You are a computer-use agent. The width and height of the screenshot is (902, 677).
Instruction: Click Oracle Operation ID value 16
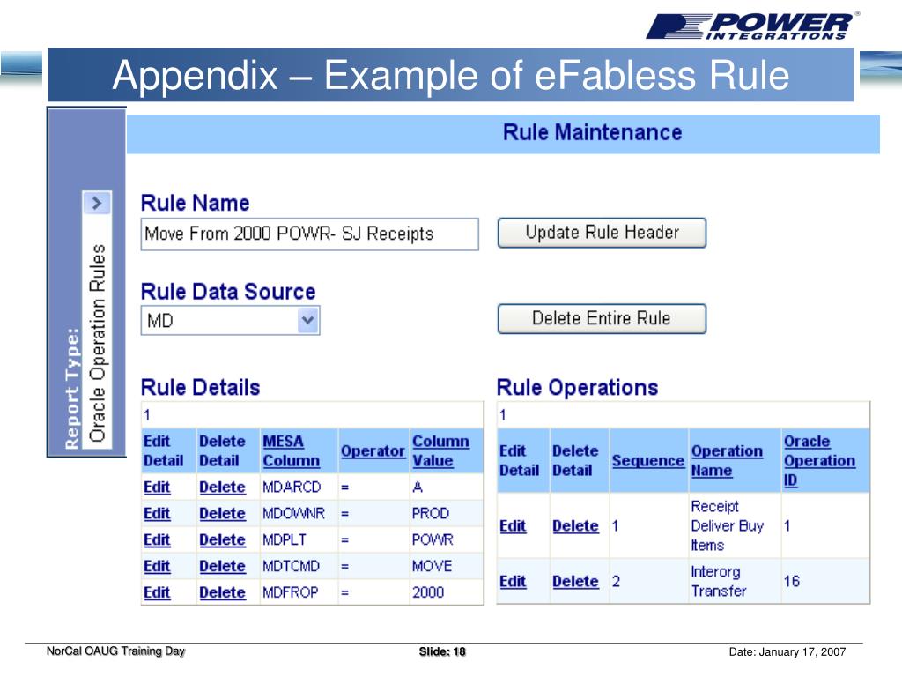click(792, 582)
